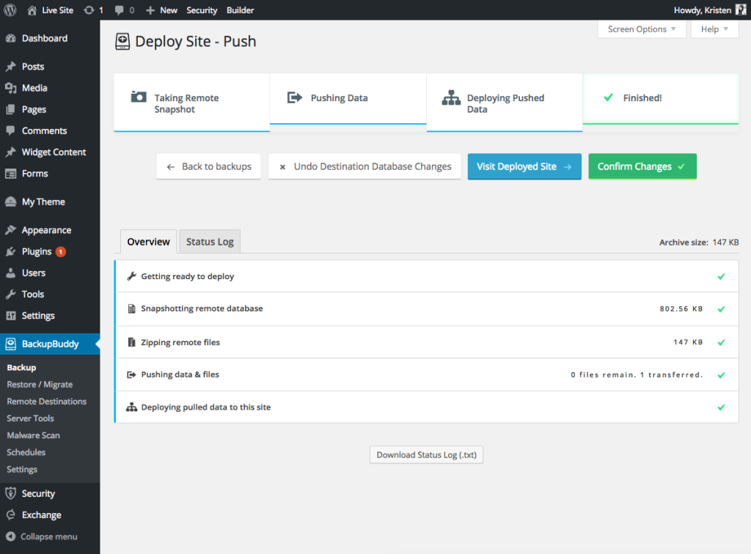
Task: Open the comments bubble in admin bar
Action: click(120, 10)
